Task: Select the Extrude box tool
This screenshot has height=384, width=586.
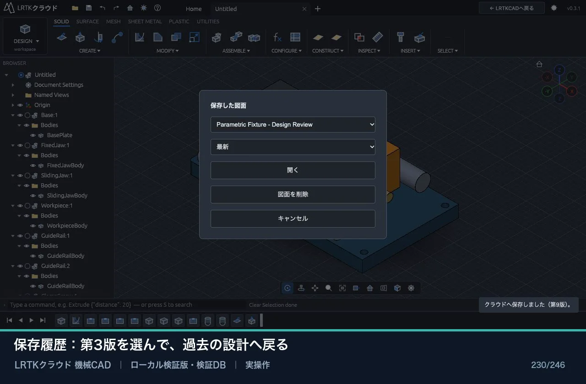Action: (x=80, y=37)
